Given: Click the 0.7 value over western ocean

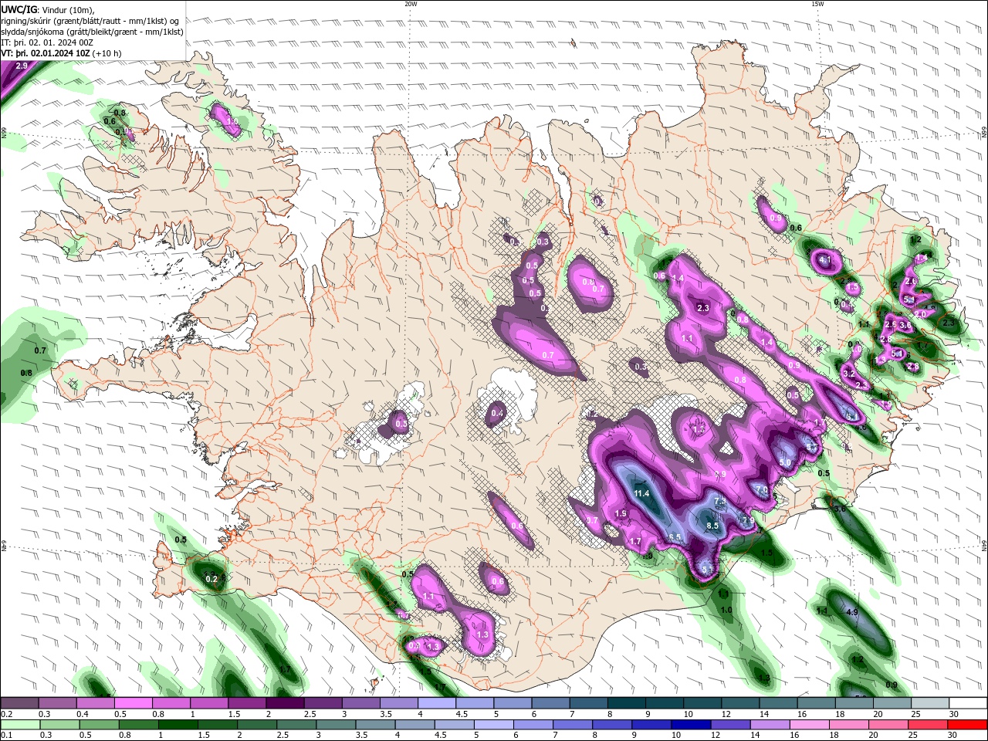Looking at the screenshot, I should [40, 350].
